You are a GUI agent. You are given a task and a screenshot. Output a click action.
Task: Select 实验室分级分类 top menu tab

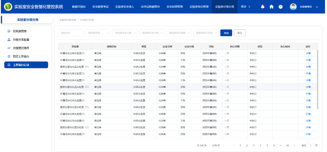(225, 7)
